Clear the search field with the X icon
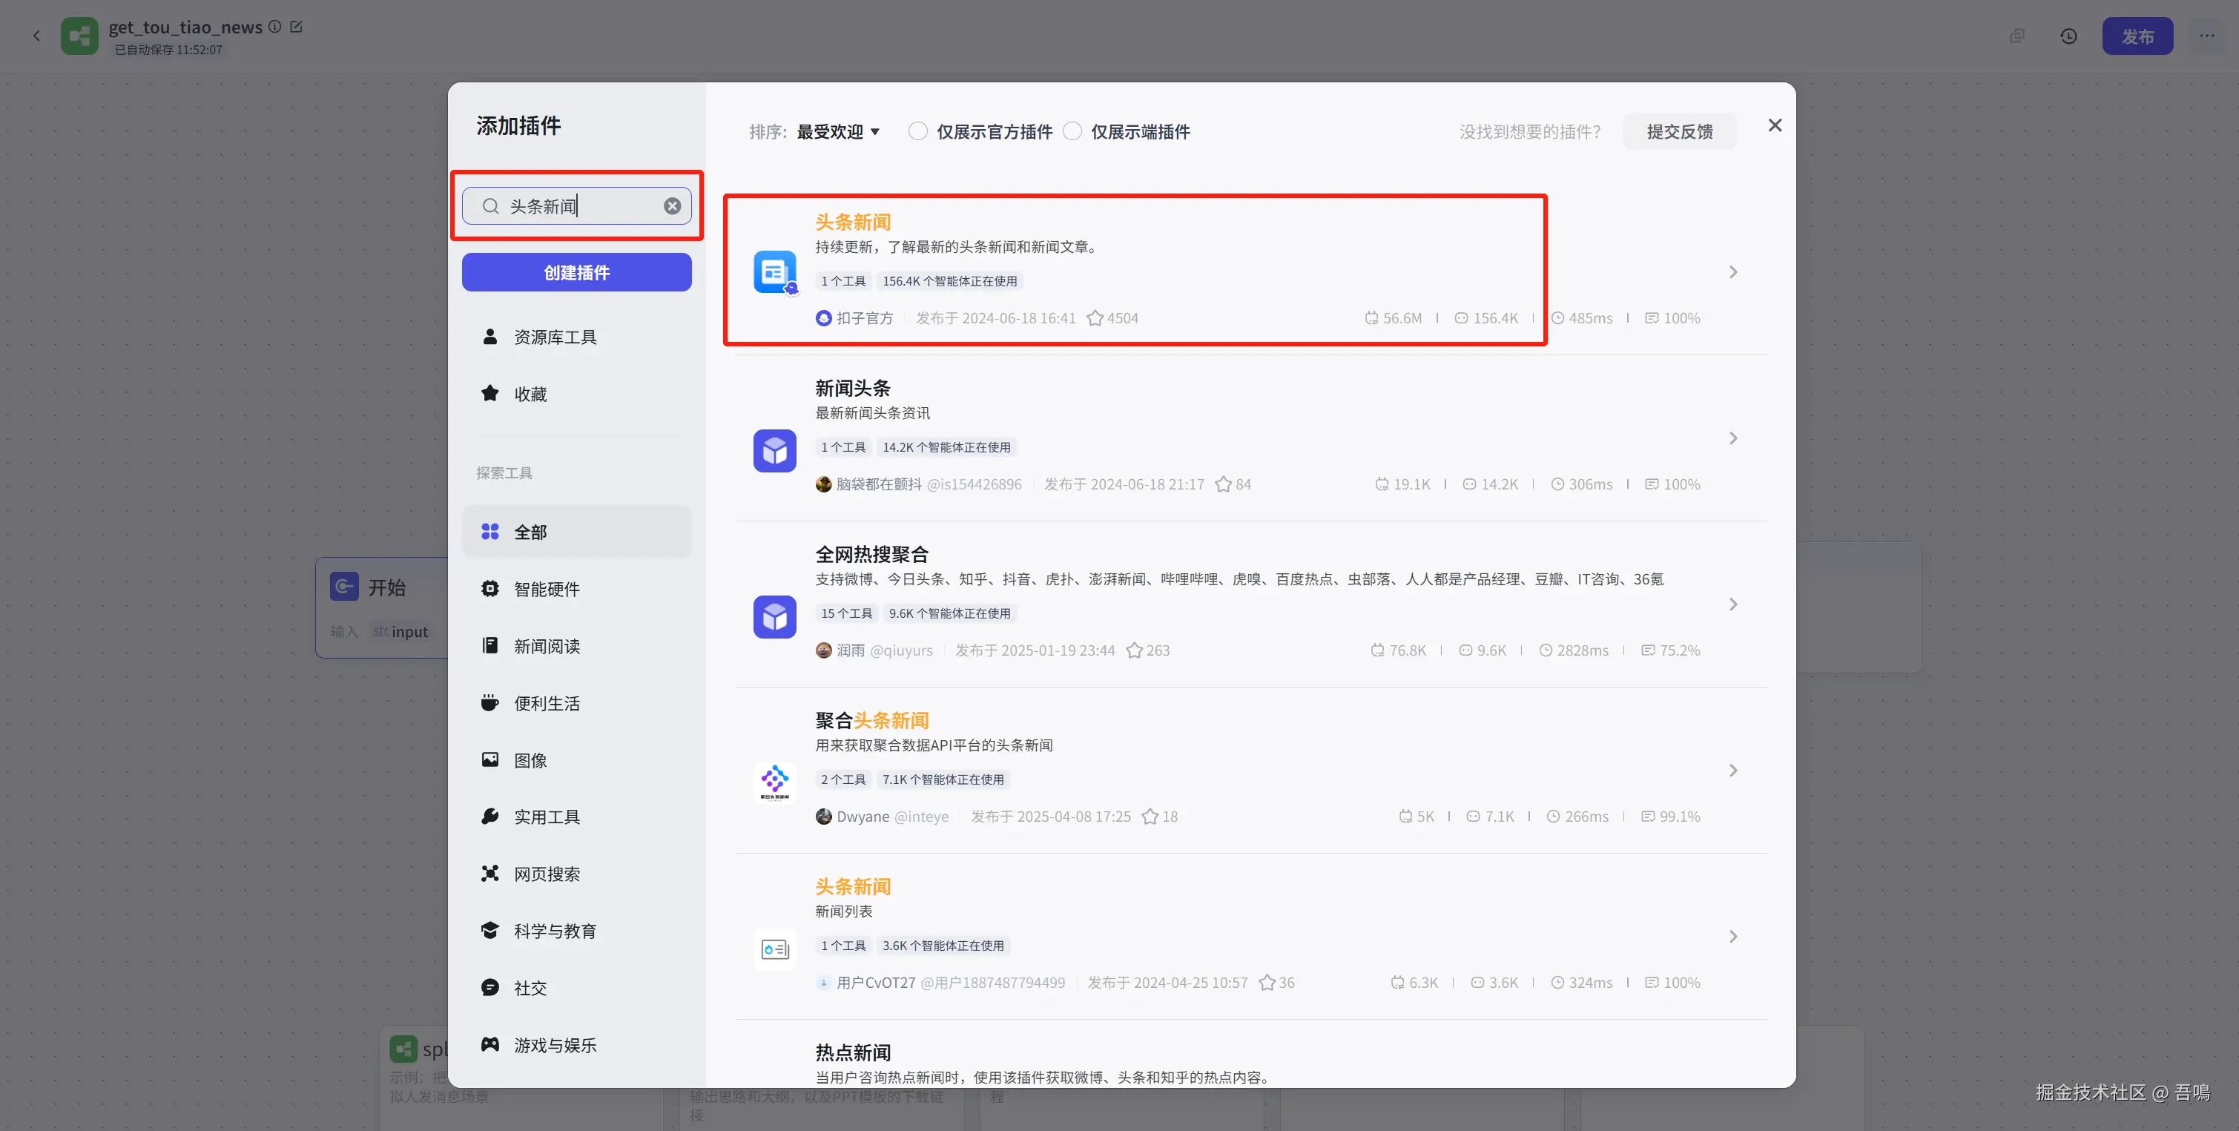2239x1131 pixels. [x=672, y=206]
